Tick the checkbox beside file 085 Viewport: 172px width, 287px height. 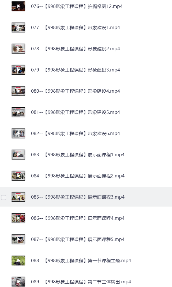[3, 197]
